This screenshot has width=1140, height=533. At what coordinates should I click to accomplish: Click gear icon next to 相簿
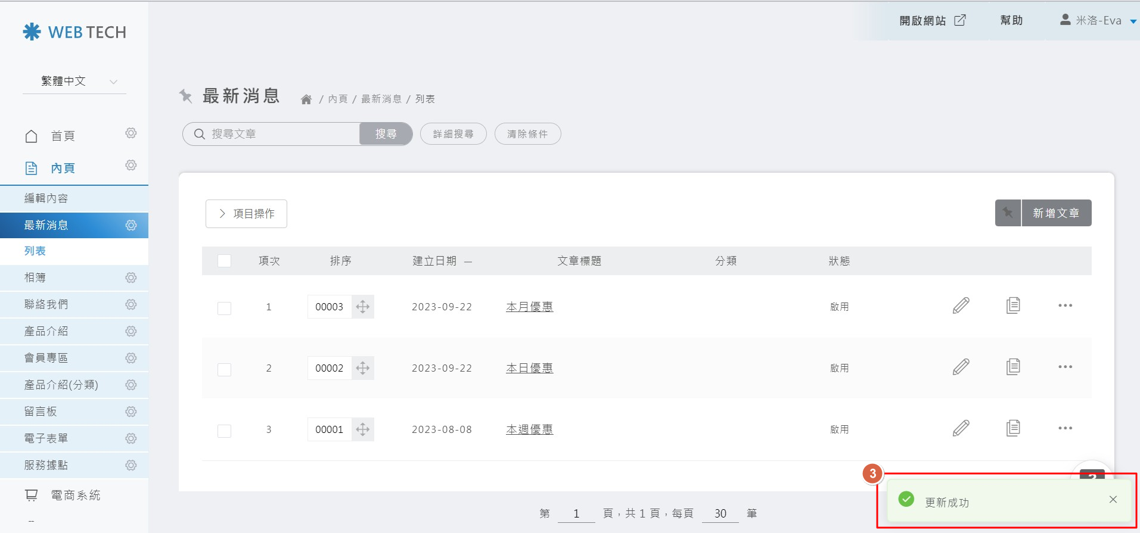pyautogui.click(x=131, y=278)
